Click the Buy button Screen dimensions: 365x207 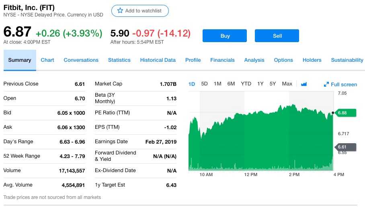click(225, 36)
